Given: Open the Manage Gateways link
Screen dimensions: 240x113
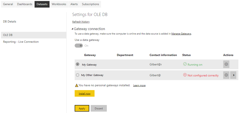Looking at the screenshot, I should tap(181, 34).
